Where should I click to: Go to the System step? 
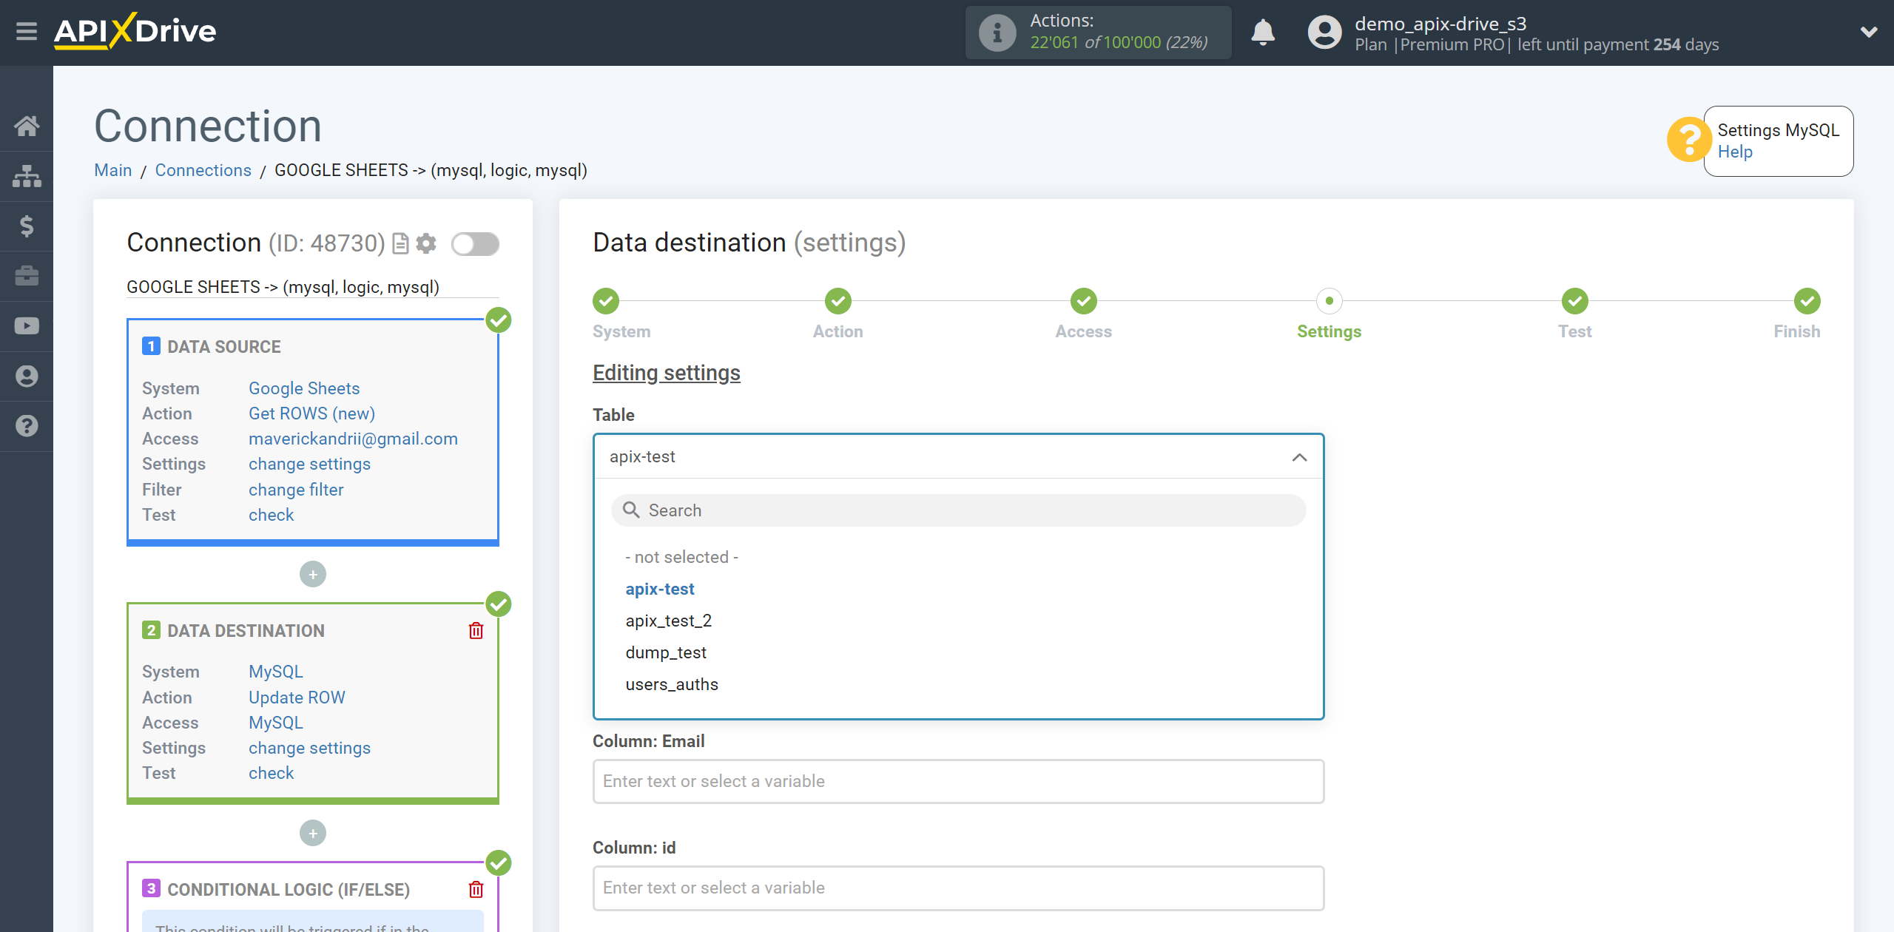(x=606, y=301)
